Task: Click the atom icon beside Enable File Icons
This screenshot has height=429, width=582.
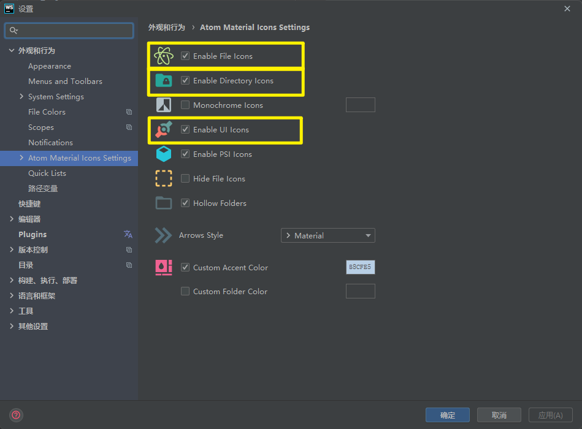Action: (164, 56)
